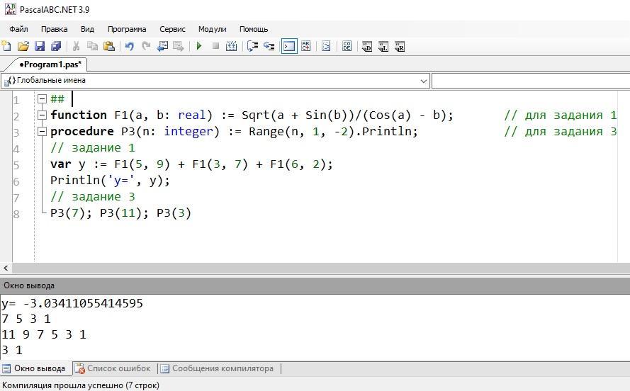
Task: Switch to the Сообщения компилятора tab
Action: 218,368
